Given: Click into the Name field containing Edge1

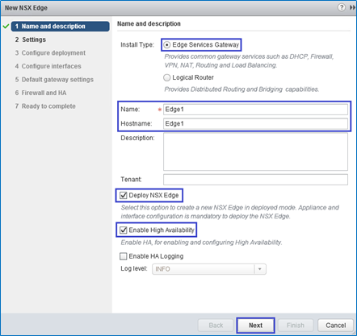Looking at the screenshot, I should [x=255, y=110].
